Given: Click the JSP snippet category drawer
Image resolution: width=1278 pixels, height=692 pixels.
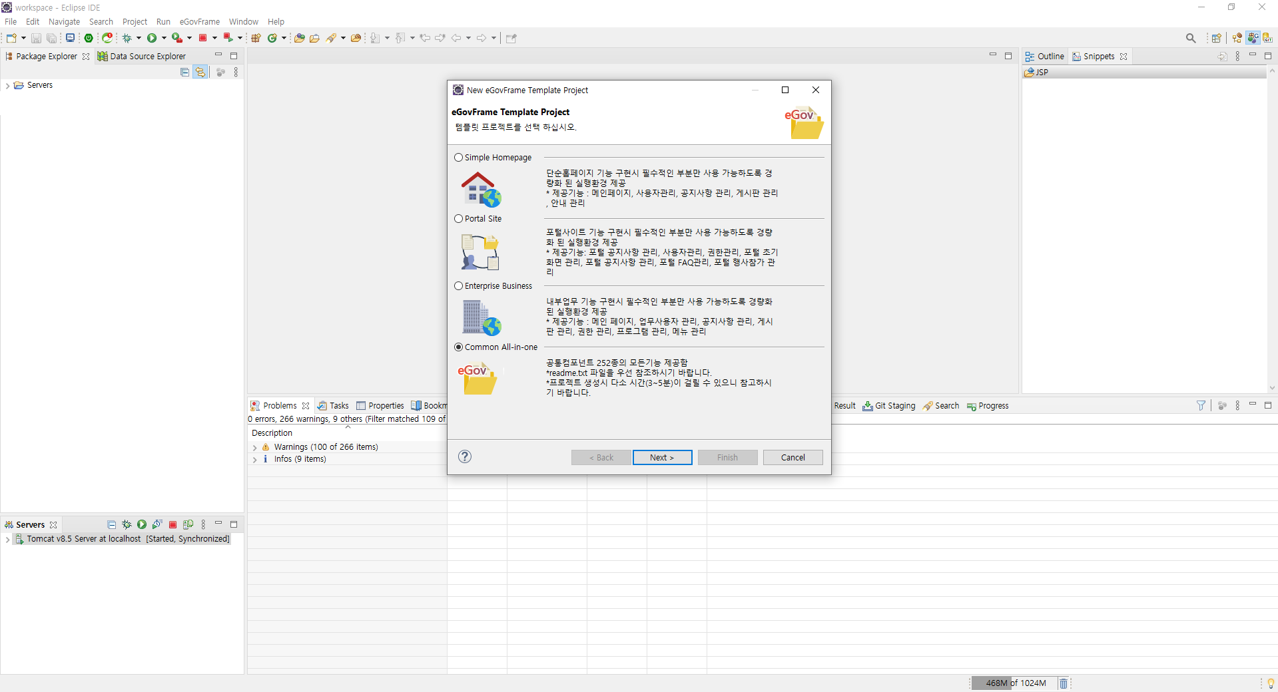Looking at the screenshot, I should tap(1144, 73).
